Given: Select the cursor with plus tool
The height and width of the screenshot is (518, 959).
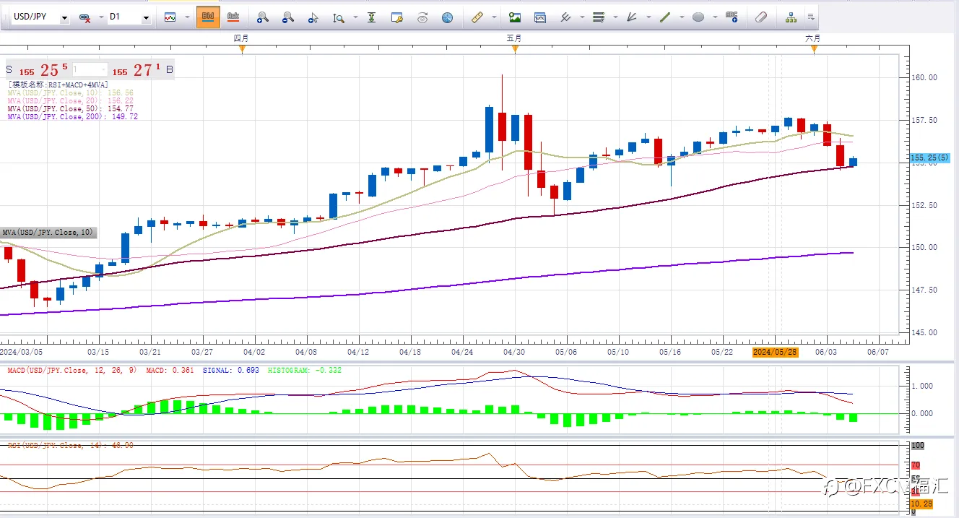Looking at the screenshot, I should coord(313,17).
